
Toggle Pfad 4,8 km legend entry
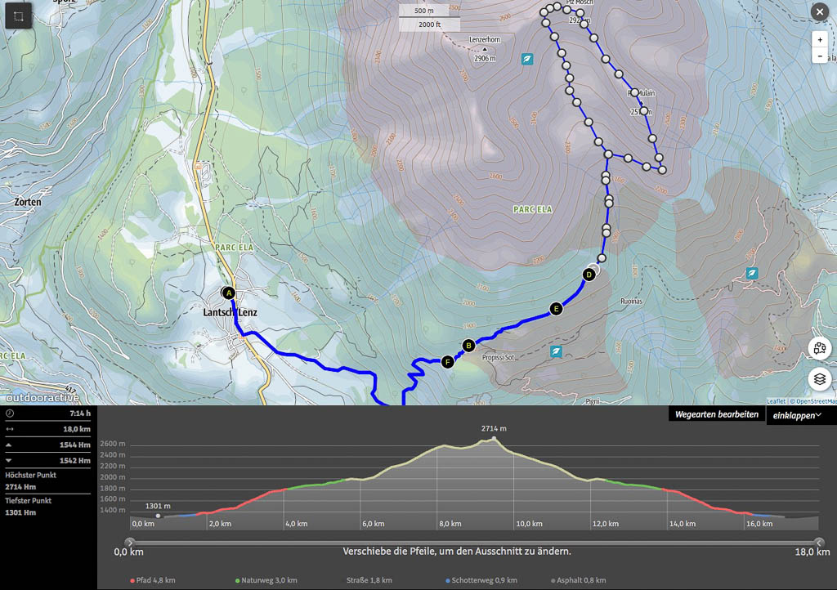pos(152,580)
